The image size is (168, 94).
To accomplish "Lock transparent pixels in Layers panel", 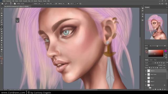I will click(150, 68).
